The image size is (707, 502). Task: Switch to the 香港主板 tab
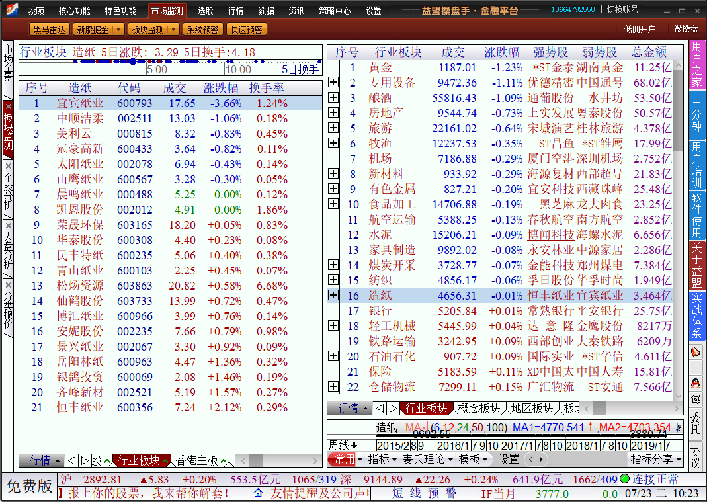pos(197,460)
